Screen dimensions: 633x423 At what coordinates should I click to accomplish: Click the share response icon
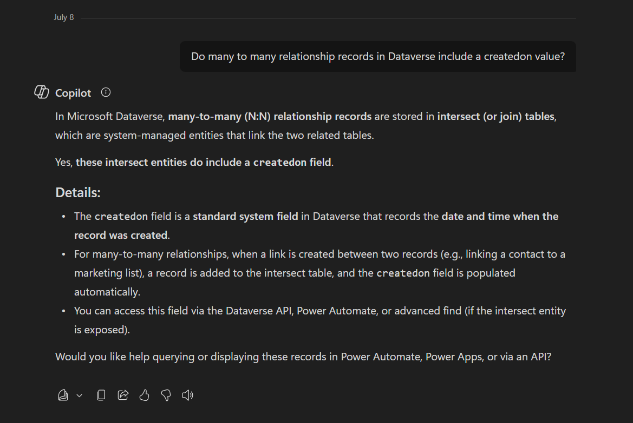pos(123,395)
